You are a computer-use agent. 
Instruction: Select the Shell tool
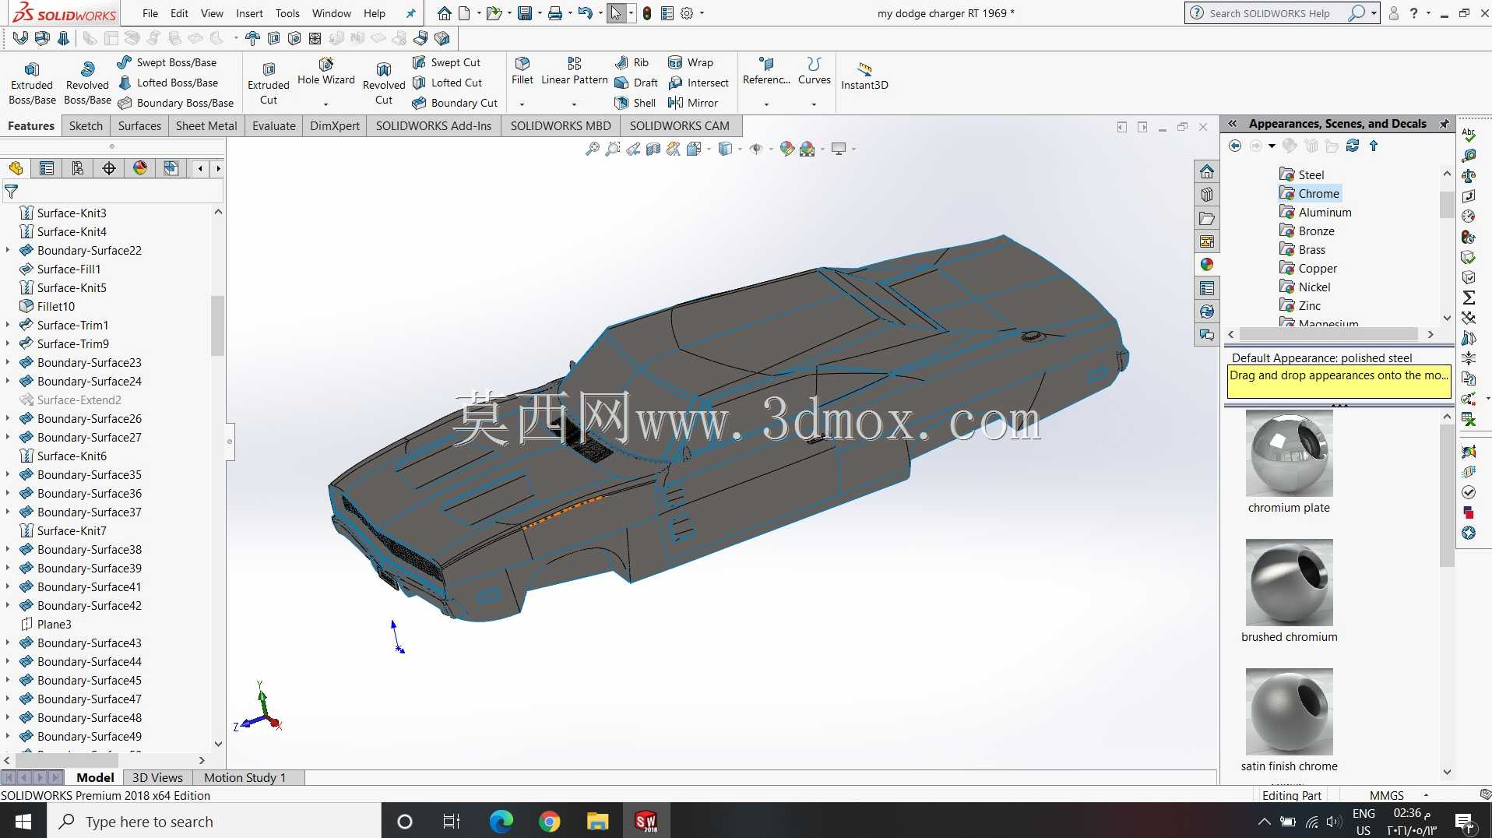click(635, 103)
